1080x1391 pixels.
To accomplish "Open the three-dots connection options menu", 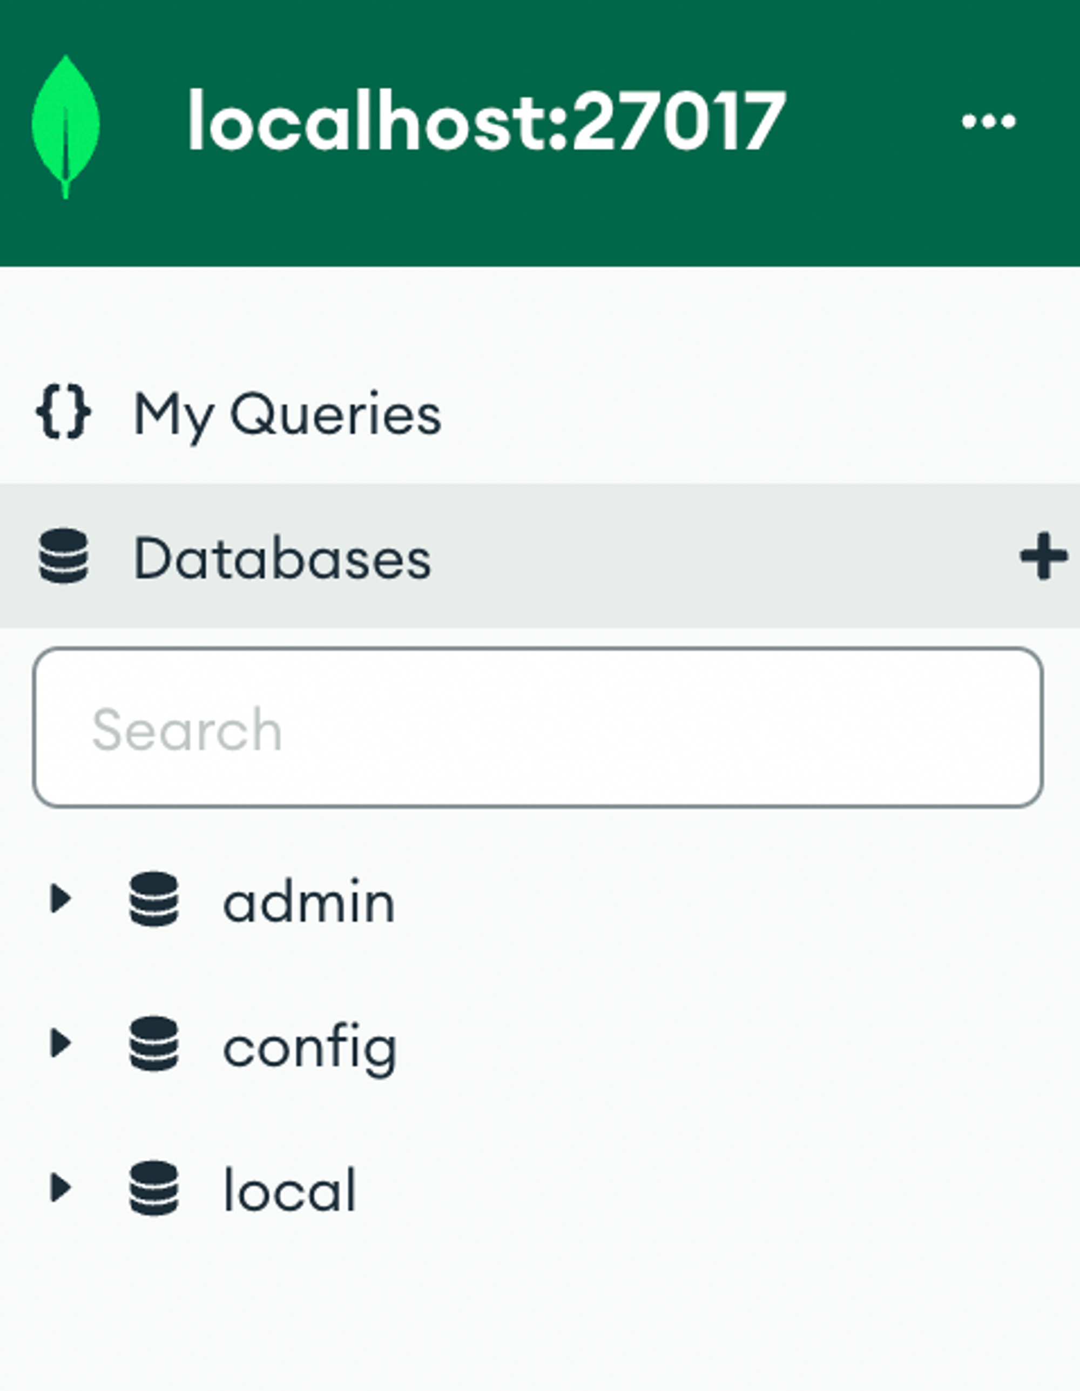I will [x=988, y=121].
